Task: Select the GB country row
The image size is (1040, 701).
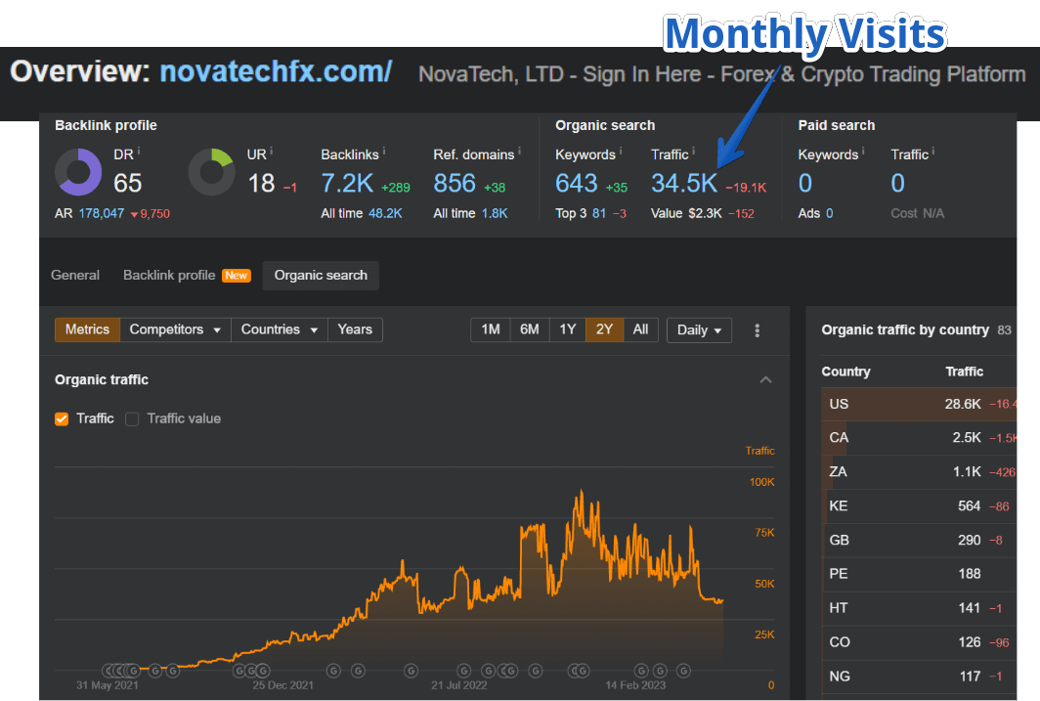Action: 919,540
